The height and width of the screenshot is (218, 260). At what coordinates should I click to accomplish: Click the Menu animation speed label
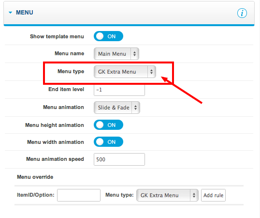click(55, 159)
